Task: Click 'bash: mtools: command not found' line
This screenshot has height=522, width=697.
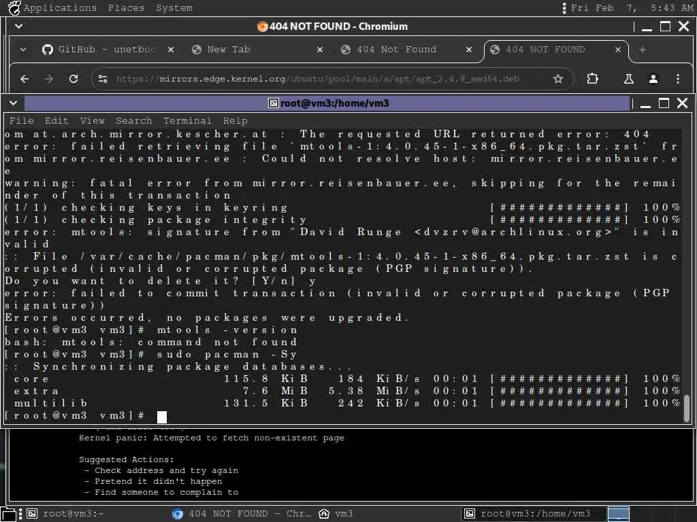Action: (x=151, y=343)
